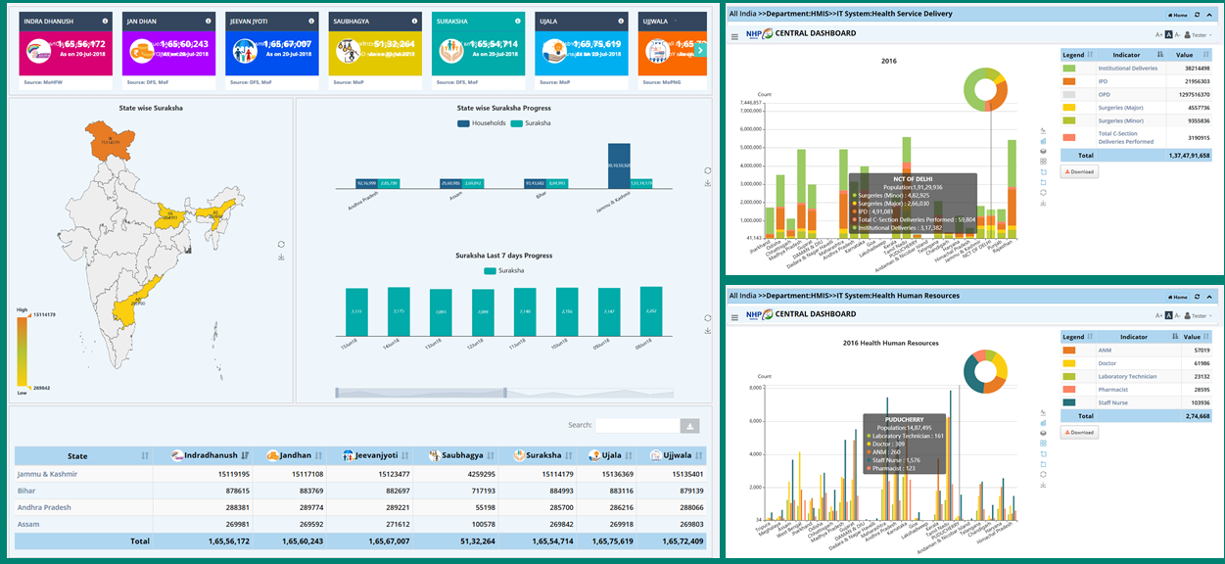Open the Jammu & Kashmir state link
The width and height of the screenshot is (1225, 564).
click(48, 474)
